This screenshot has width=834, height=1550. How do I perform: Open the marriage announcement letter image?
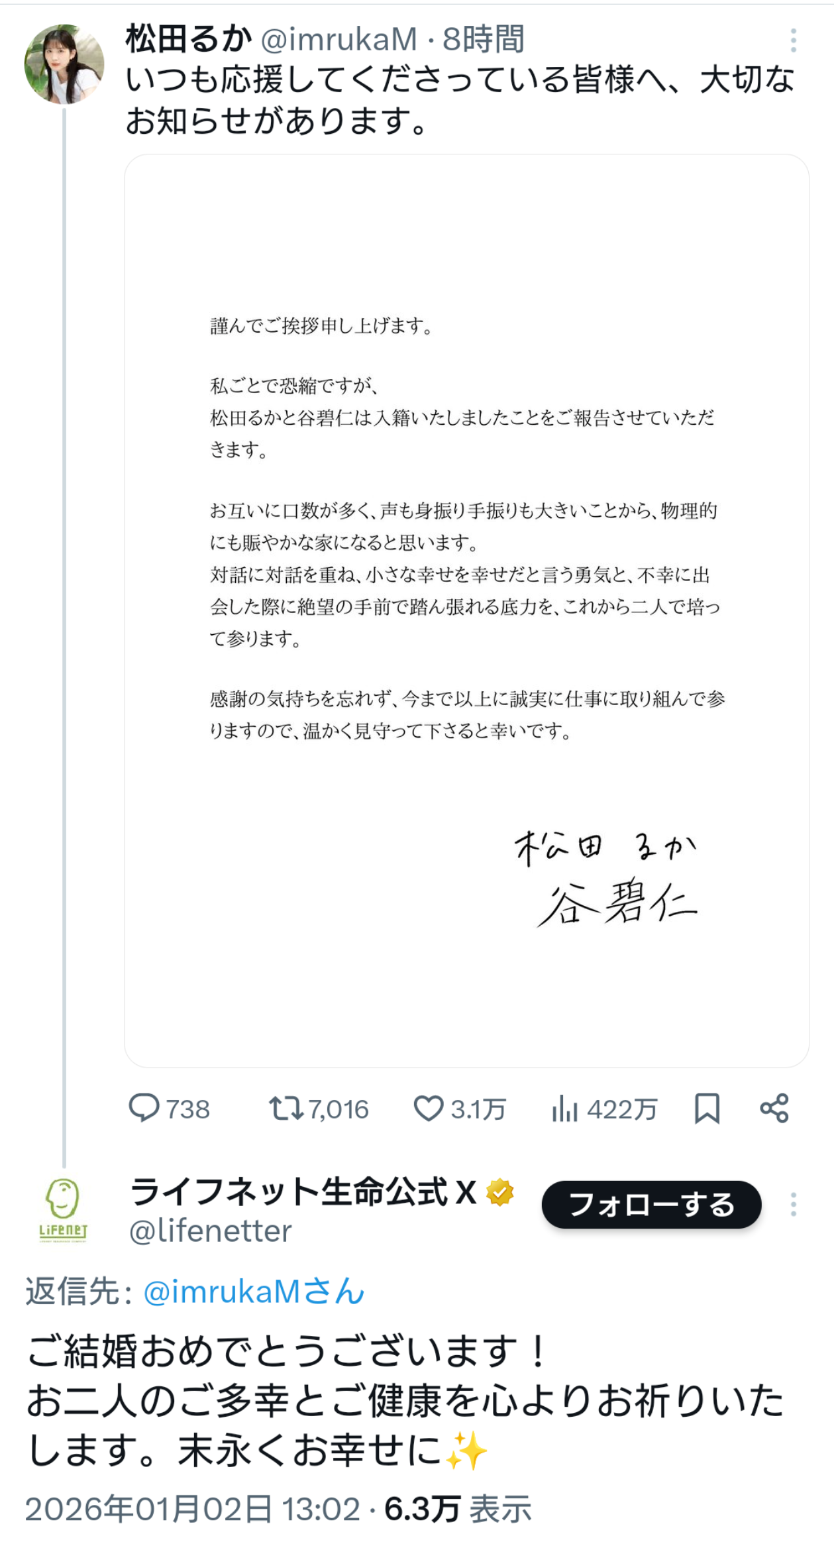click(x=466, y=610)
